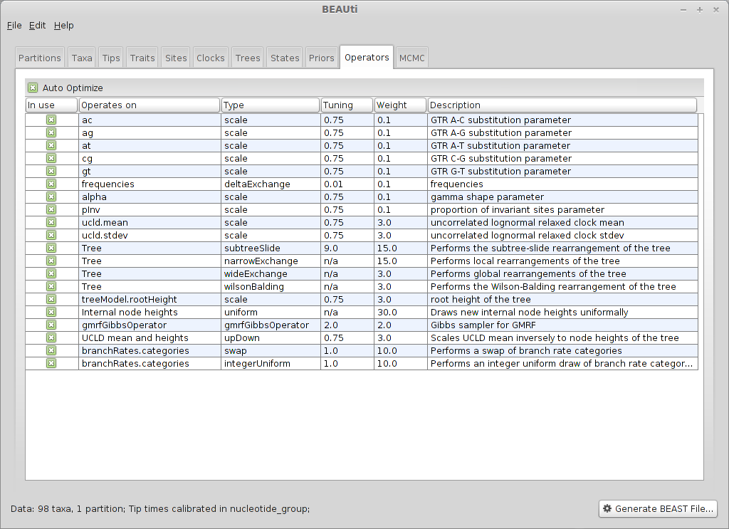Toggle the wideExchange operator checkbox
This screenshot has width=729, height=529.
[51, 274]
